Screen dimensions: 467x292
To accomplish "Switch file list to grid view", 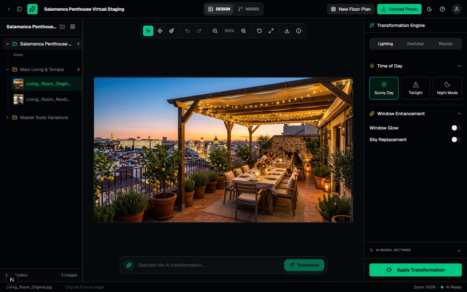I will [x=73, y=27].
